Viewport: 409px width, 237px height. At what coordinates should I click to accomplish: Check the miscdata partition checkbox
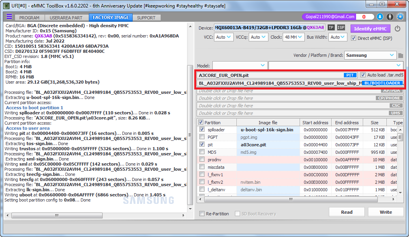pyautogui.click(x=202, y=167)
